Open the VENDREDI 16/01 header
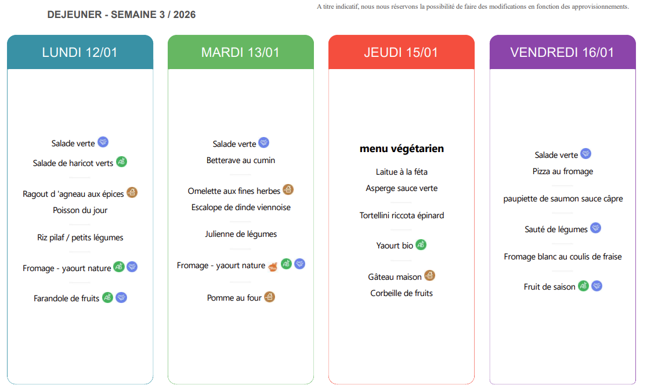Image resolution: width=647 pixels, height=386 pixels. [562, 52]
